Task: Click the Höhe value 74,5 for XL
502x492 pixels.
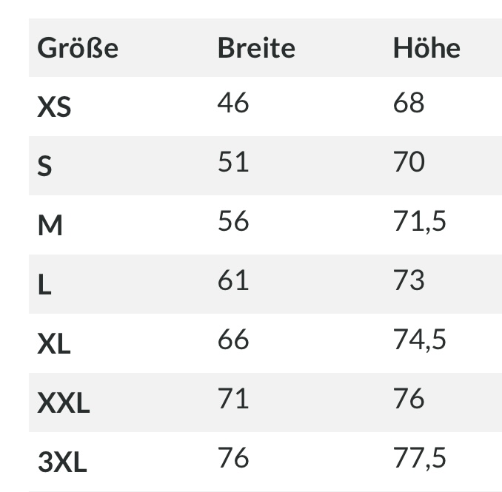Action: [x=419, y=340]
